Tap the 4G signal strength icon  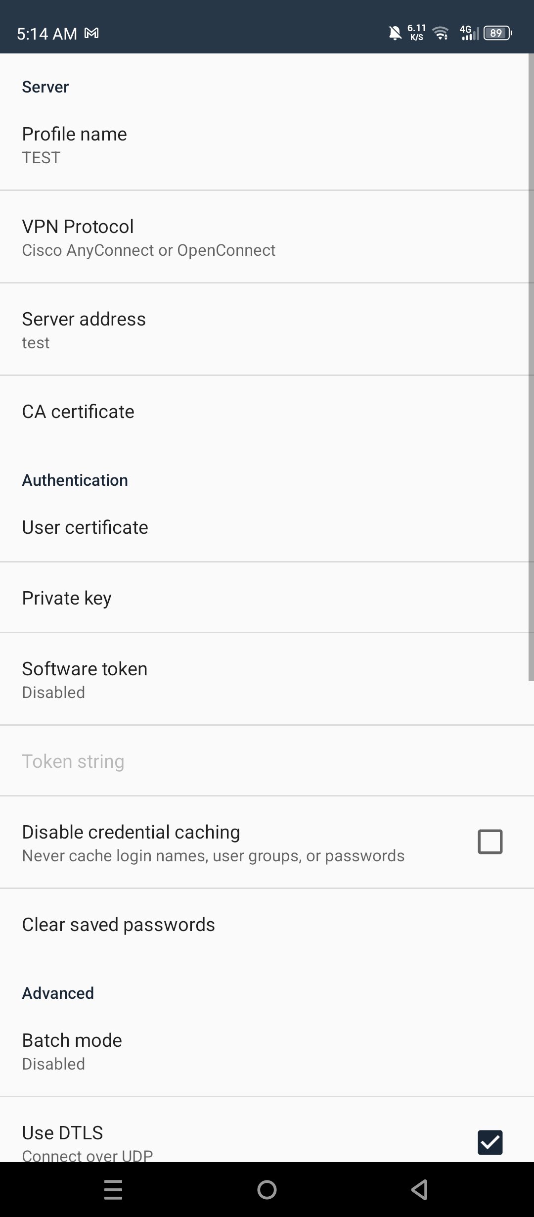click(469, 33)
